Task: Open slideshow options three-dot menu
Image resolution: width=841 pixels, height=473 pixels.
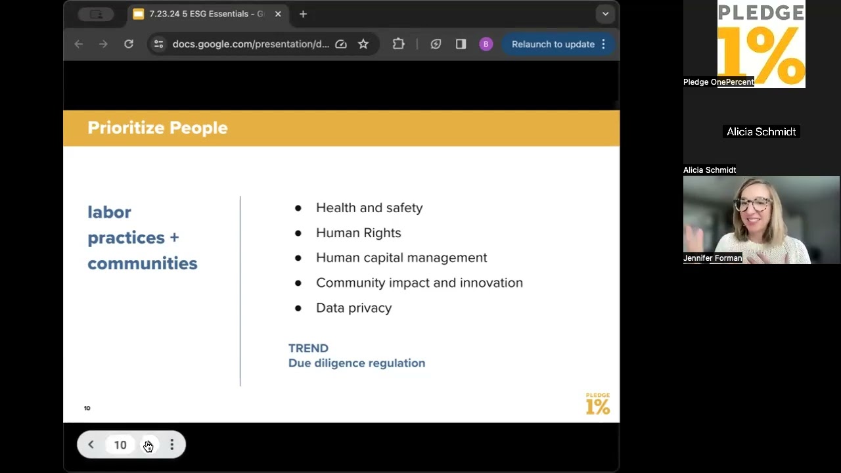Action: (x=172, y=445)
